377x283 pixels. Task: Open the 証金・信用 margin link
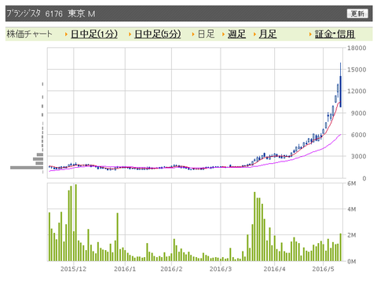pyautogui.click(x=335, y=34)
